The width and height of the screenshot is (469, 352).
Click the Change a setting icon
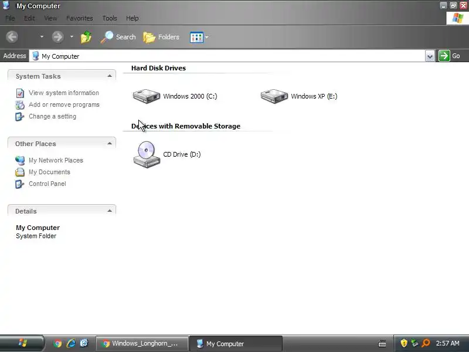pyautogui.click(x=20, y=116)
